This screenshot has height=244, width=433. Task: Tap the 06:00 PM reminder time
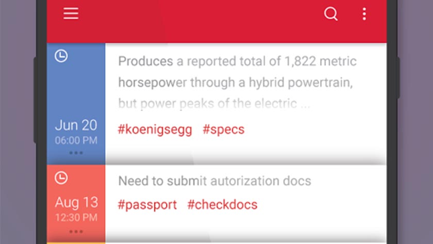pyautogui.click(x=76, y=140)
